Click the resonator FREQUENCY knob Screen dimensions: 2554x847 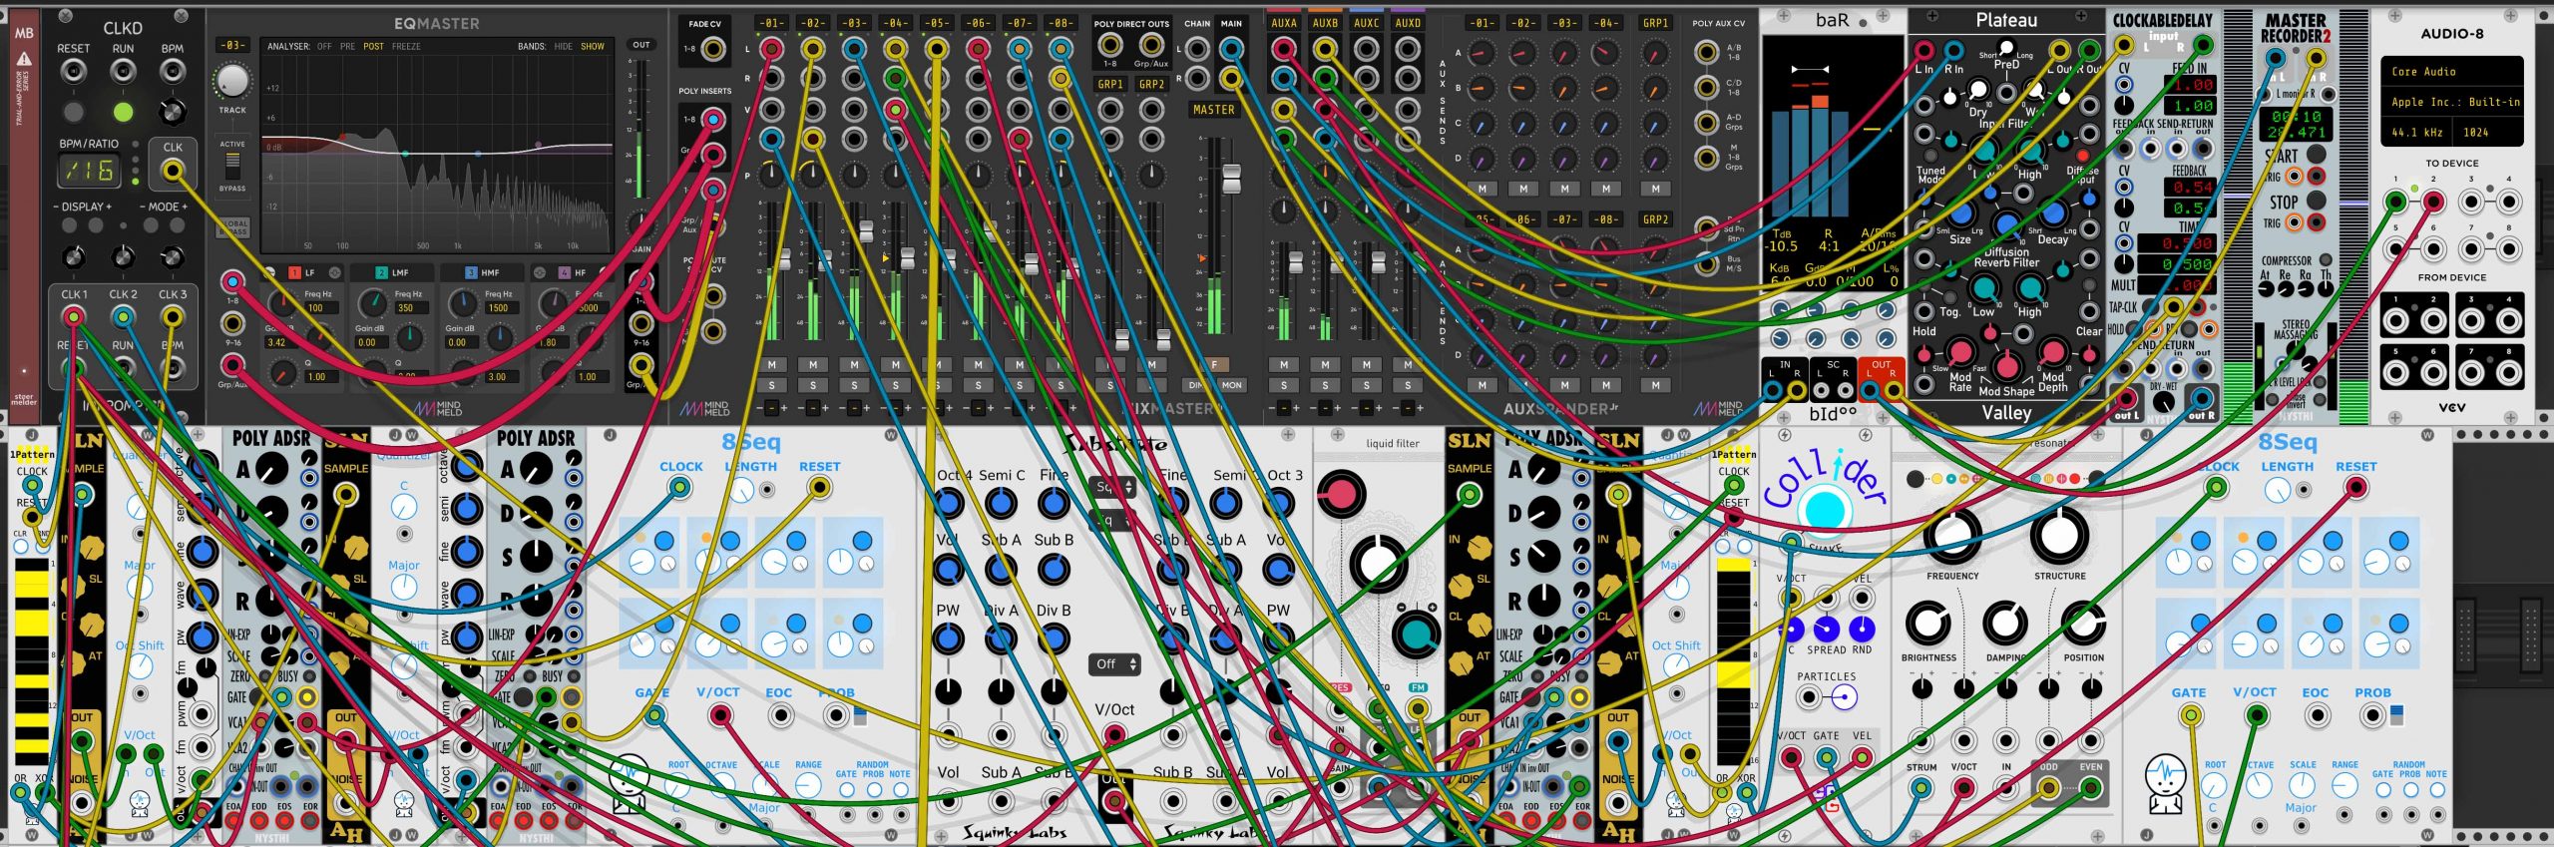1951,536
